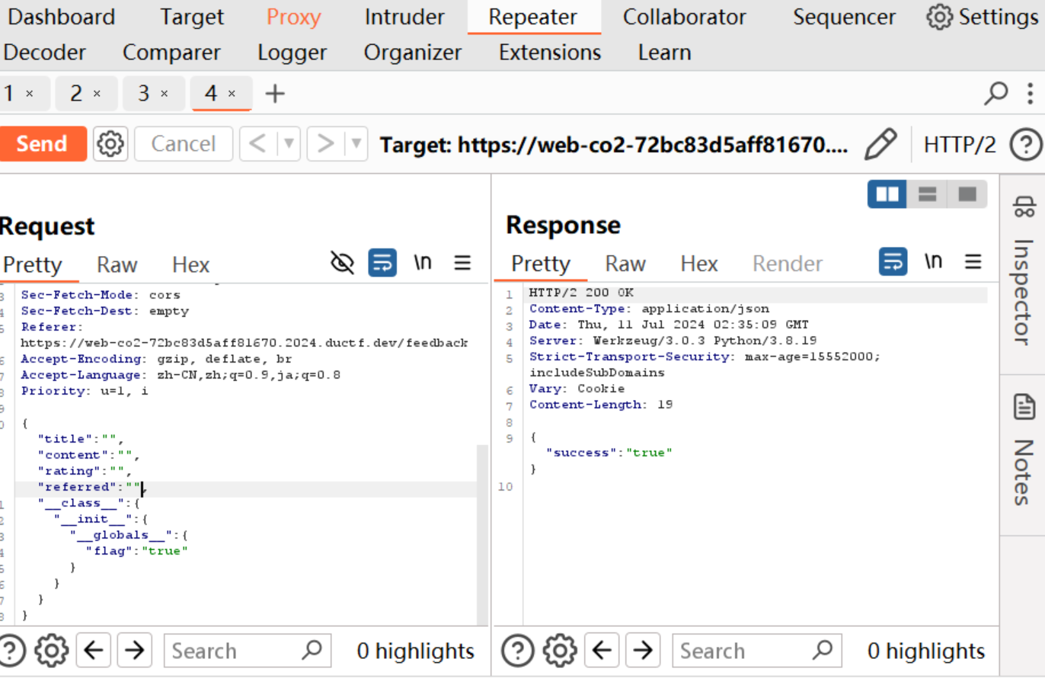The width and height of the screenshot is (1045, 678).
Task: Open the Collaborator tab
Action: (x=685, y=17)
